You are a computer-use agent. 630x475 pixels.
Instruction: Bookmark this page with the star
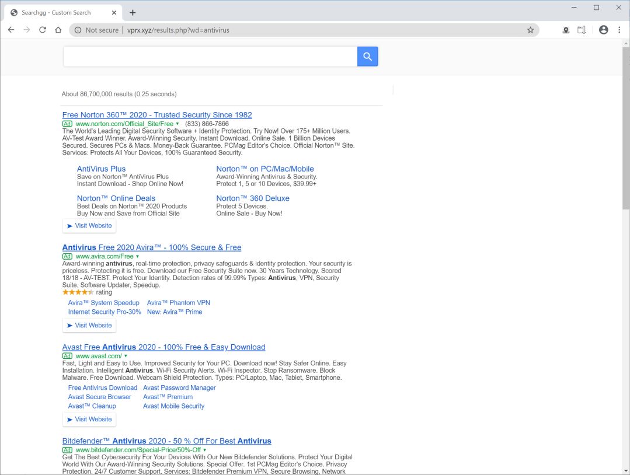tap(530, 30)
